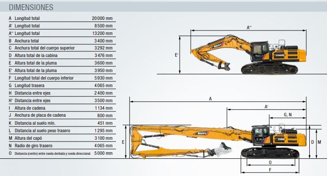This screenshot has width=327, height=176.
Task: Click the A'' dimension label on the upper diagram
Action: (x=249, y=27)
